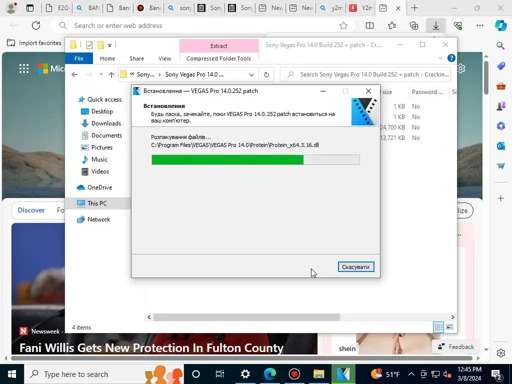Select the Compressed Folder Tools tab
Screen dimensions: 512x384
pos(219,58)
